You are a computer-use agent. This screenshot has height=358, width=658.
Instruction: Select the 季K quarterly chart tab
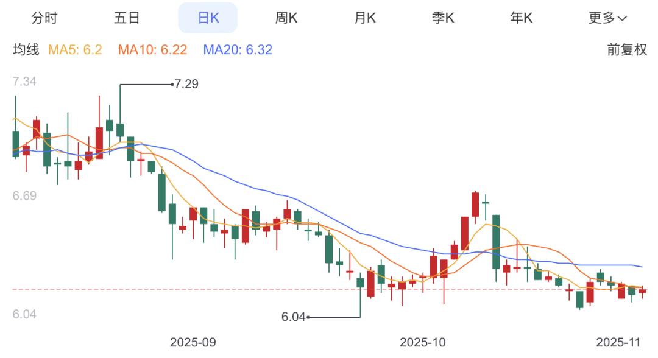tap(443, 18)
